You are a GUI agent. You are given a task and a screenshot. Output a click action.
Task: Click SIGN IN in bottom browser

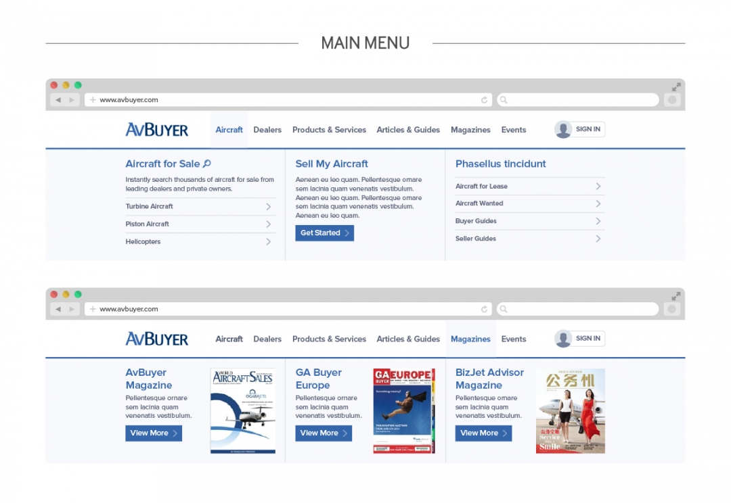pos(588,338)
